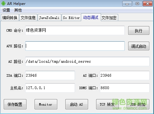Screen dimensions: 154x114
Task: Focus the APK 路径 input field
Action: pyautogui.click(x=75, y=46)
